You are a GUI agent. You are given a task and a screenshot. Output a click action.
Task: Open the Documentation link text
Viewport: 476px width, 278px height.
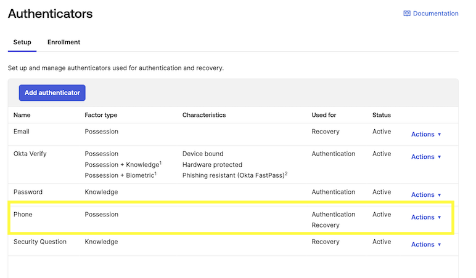point(435,14)
